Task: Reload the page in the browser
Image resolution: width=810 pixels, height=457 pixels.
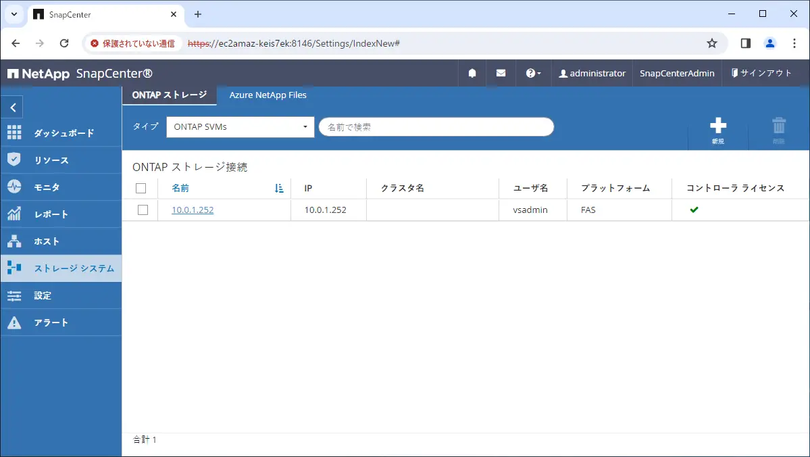Action: click(64, 43)
